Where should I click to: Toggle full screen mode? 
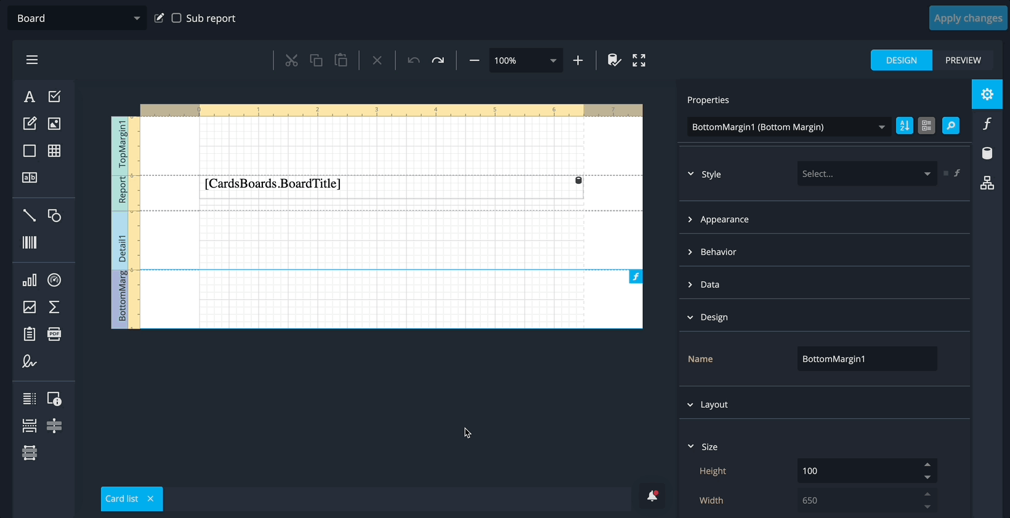[639, 60]
